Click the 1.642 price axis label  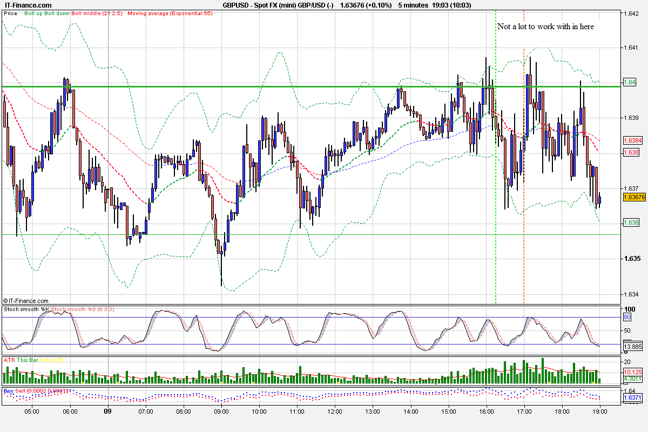pyautogui.click(x=632, y=13)
